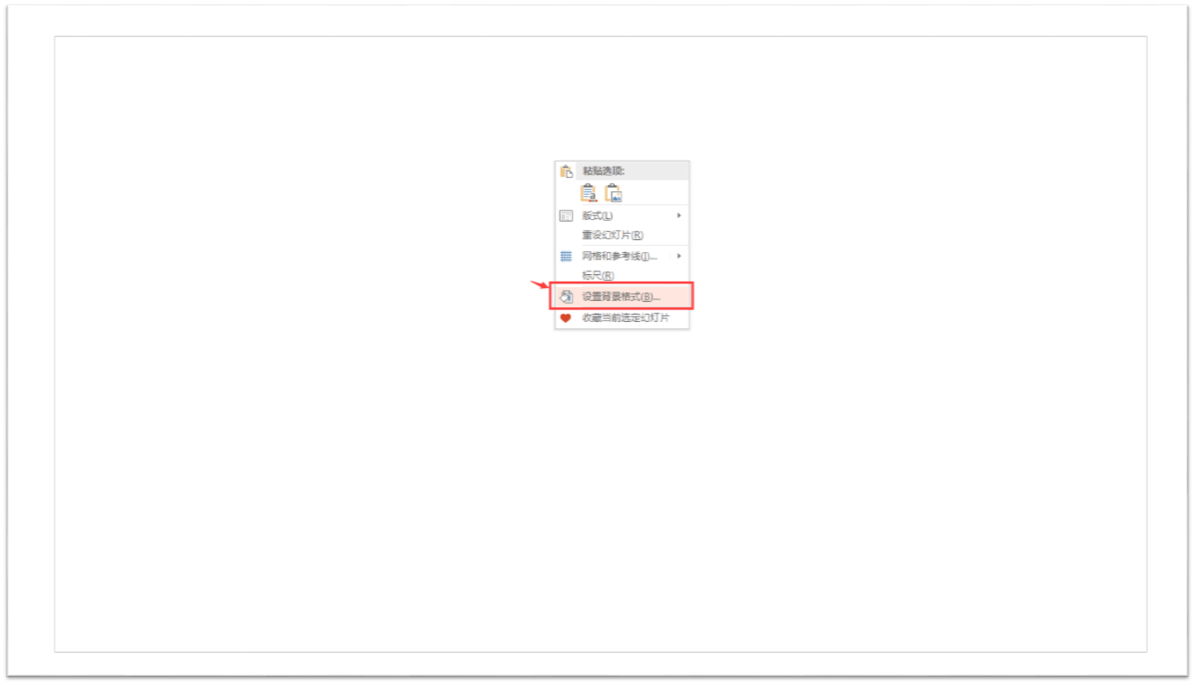
Task: Click the red heart favorite icon
Action: [x=565, y=319]
